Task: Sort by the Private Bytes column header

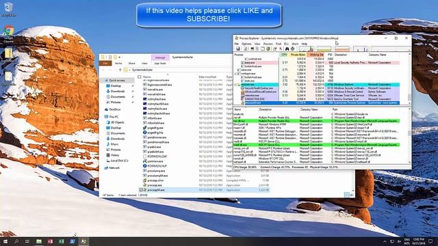Action: (x=298, y=55)
